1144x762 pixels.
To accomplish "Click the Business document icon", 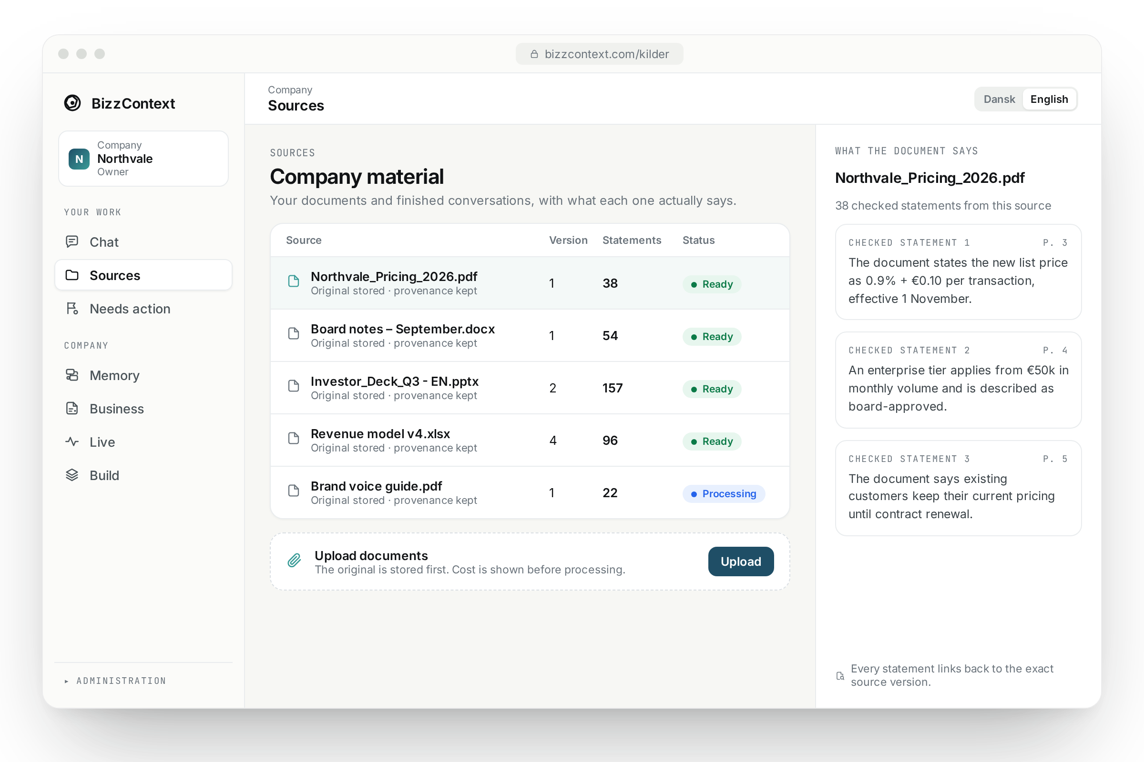I will tap(72, 408).
